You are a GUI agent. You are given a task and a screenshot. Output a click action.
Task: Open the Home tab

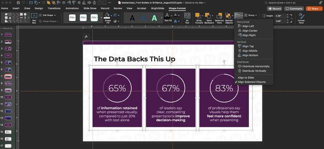point(4,8)
